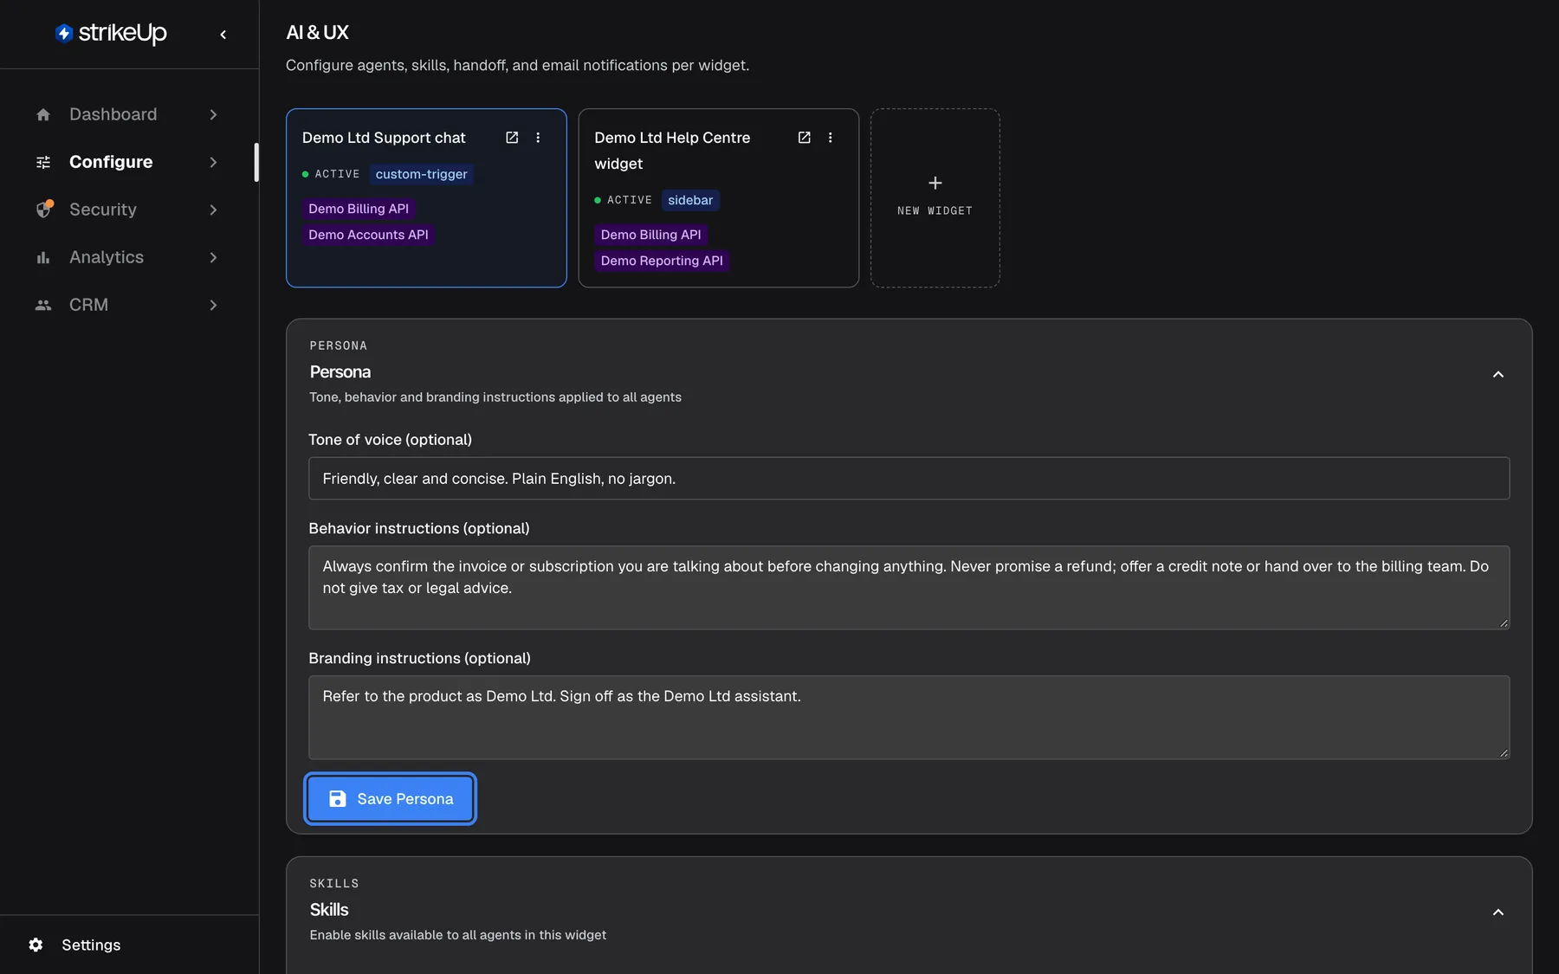Open the Security menu item
The image size is (1559, 974).
(127, 210)
